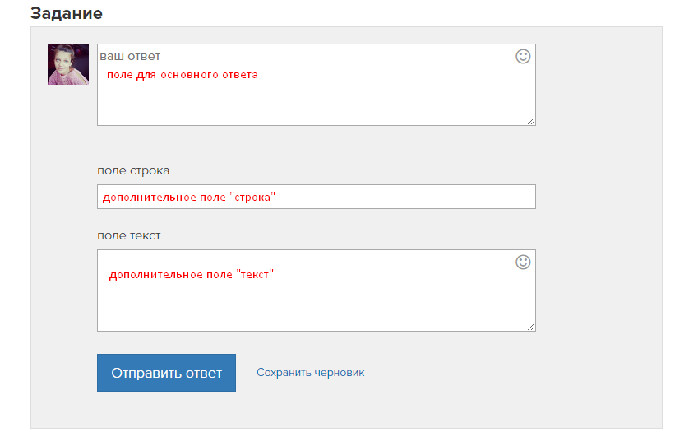This screenshot has width=675, height=437.
Task: Click the 'Задание' heading
Action: (x=67, y=13)
